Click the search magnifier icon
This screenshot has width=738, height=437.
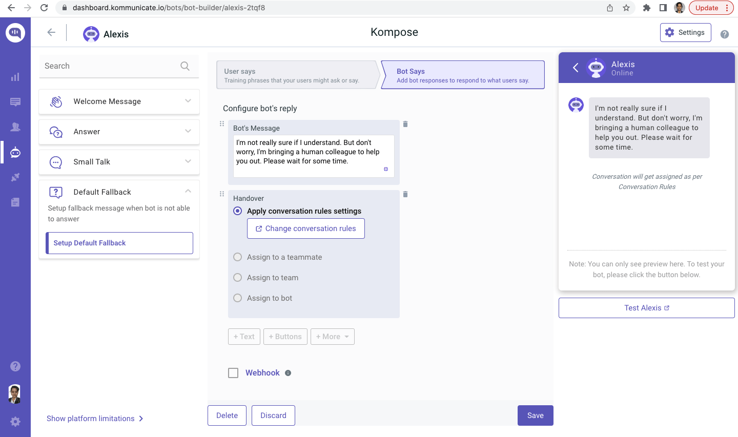185,66
